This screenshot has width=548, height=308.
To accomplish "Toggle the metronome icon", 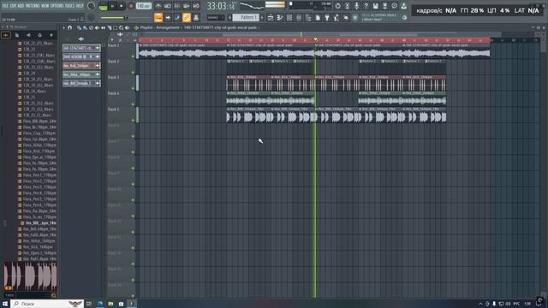I will click(x=158, y=6).
